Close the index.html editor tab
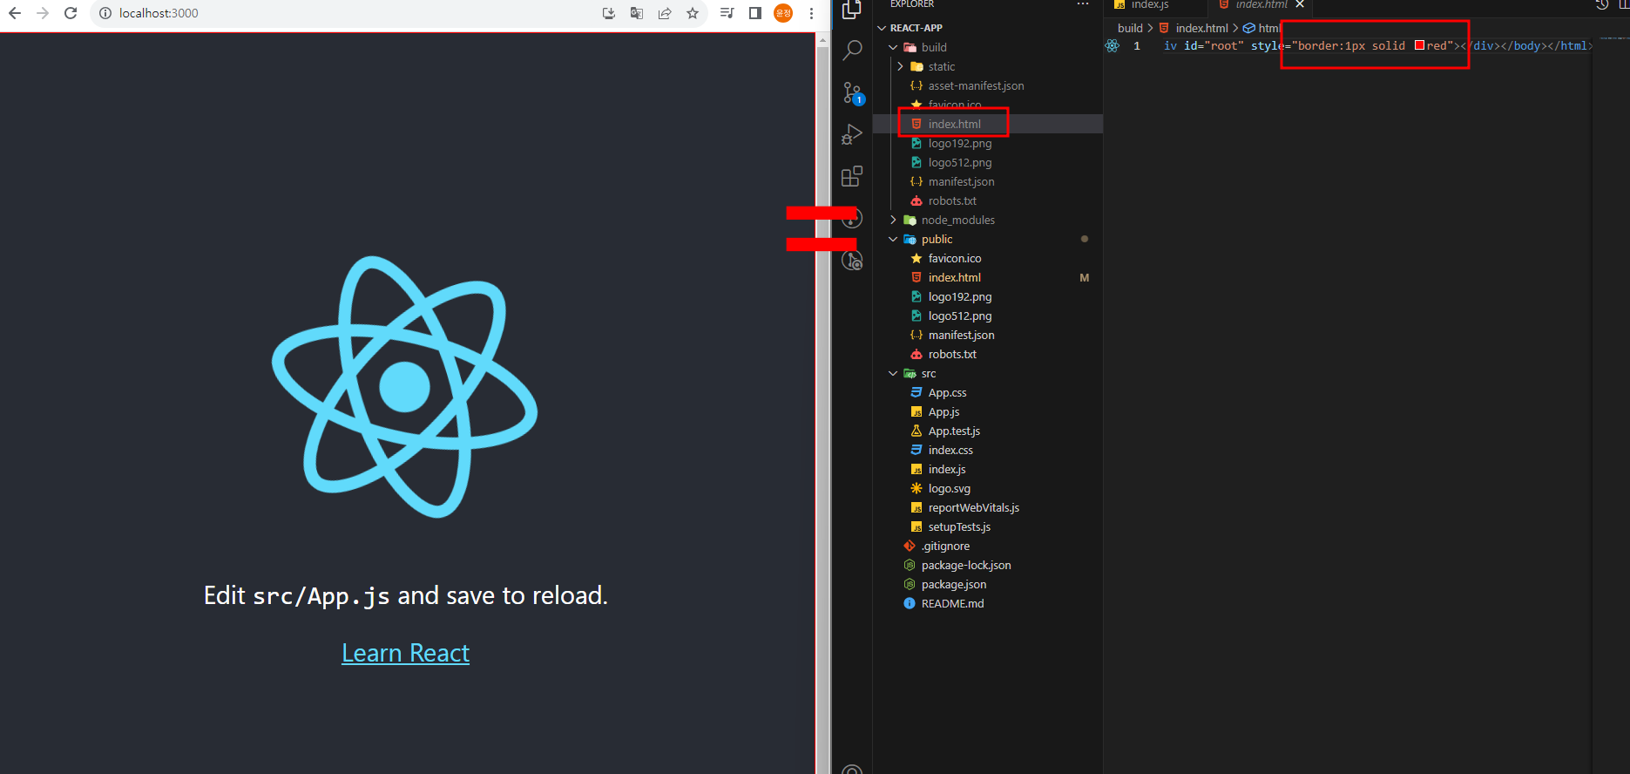 (x=1300, y=4)
